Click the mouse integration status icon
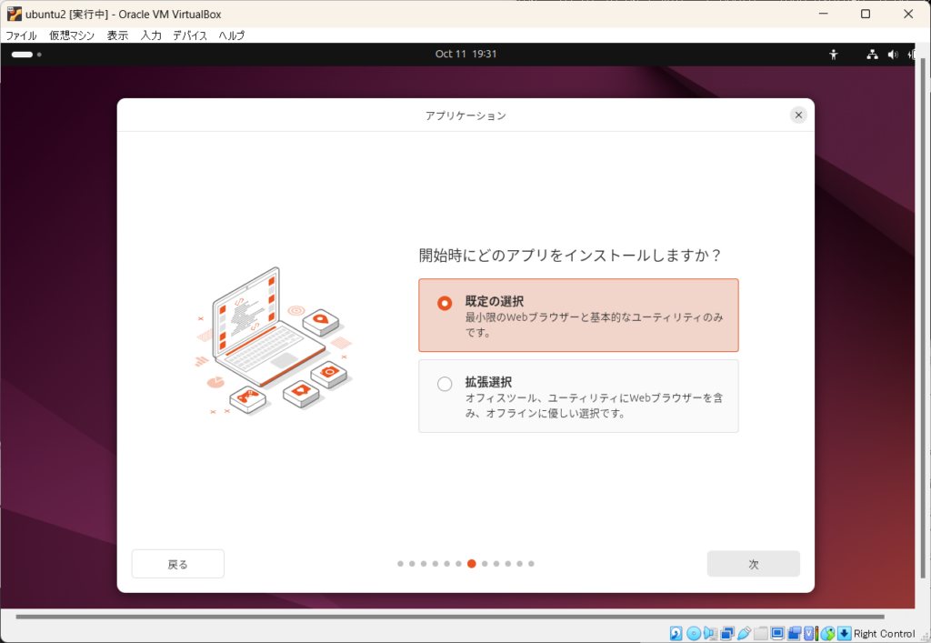Viewport: 931px width, 643px height. (x=827, y=634)
